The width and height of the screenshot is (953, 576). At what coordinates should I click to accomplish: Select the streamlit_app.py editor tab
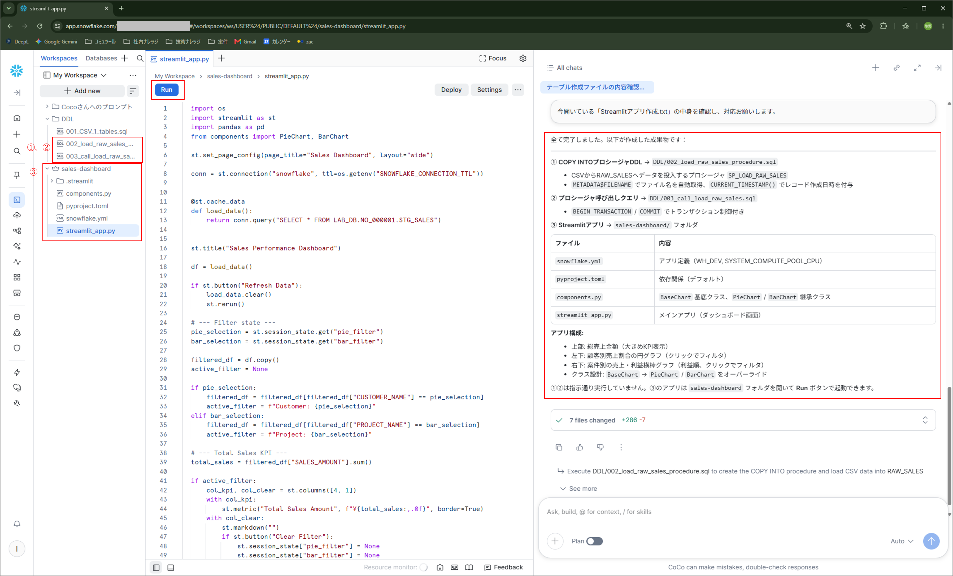pyautogui.click(x=180, y=59)
